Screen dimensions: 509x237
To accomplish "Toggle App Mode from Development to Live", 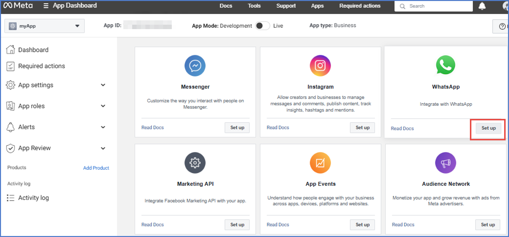I will pyautogui.click(x=262, y=26).
